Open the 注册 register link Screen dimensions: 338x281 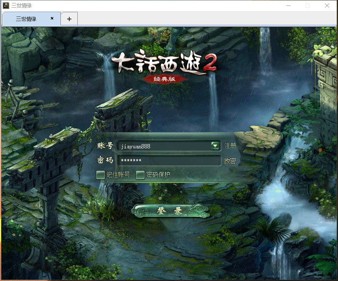[x=230, y=145]
